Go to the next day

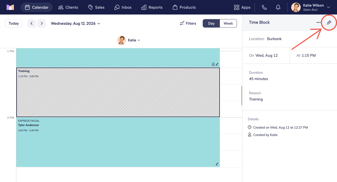point(42,23)
